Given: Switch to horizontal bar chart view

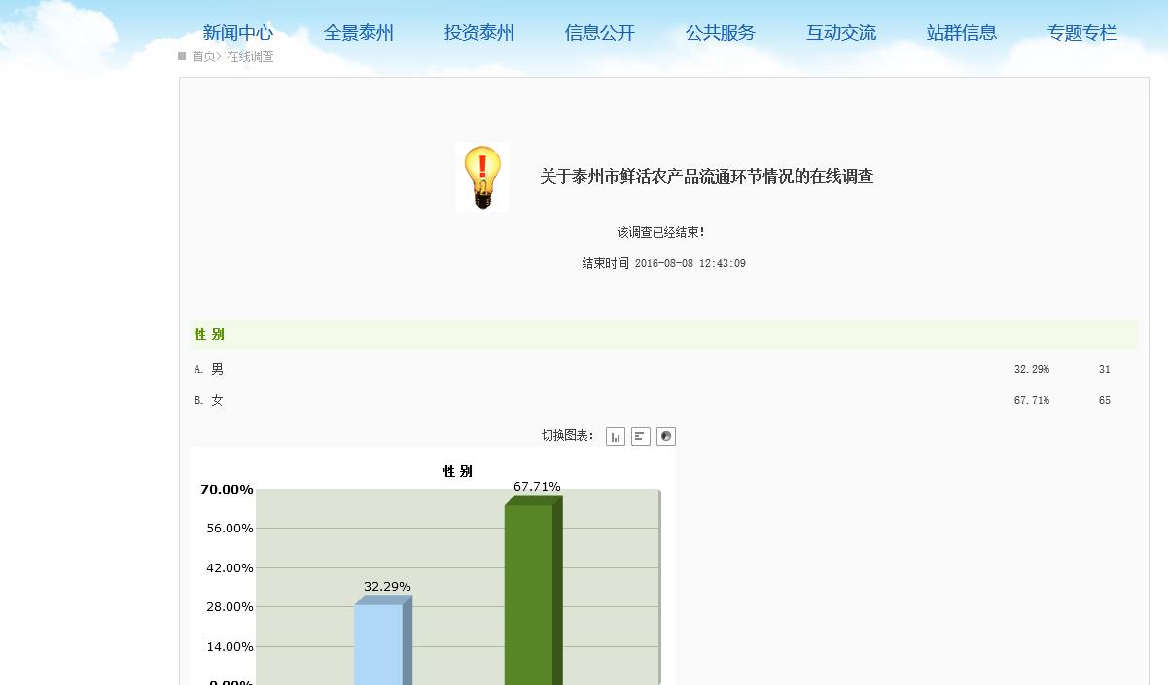Looking at the screenshot, I should tap(641, 436).
